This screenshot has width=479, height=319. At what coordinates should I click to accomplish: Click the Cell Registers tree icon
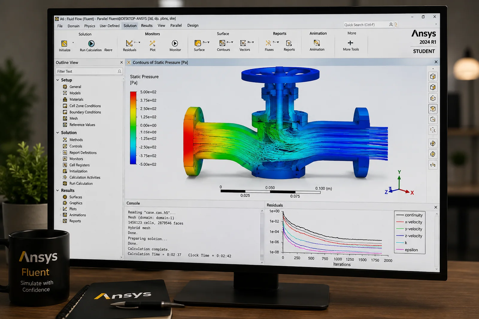(x=65, y=165)
